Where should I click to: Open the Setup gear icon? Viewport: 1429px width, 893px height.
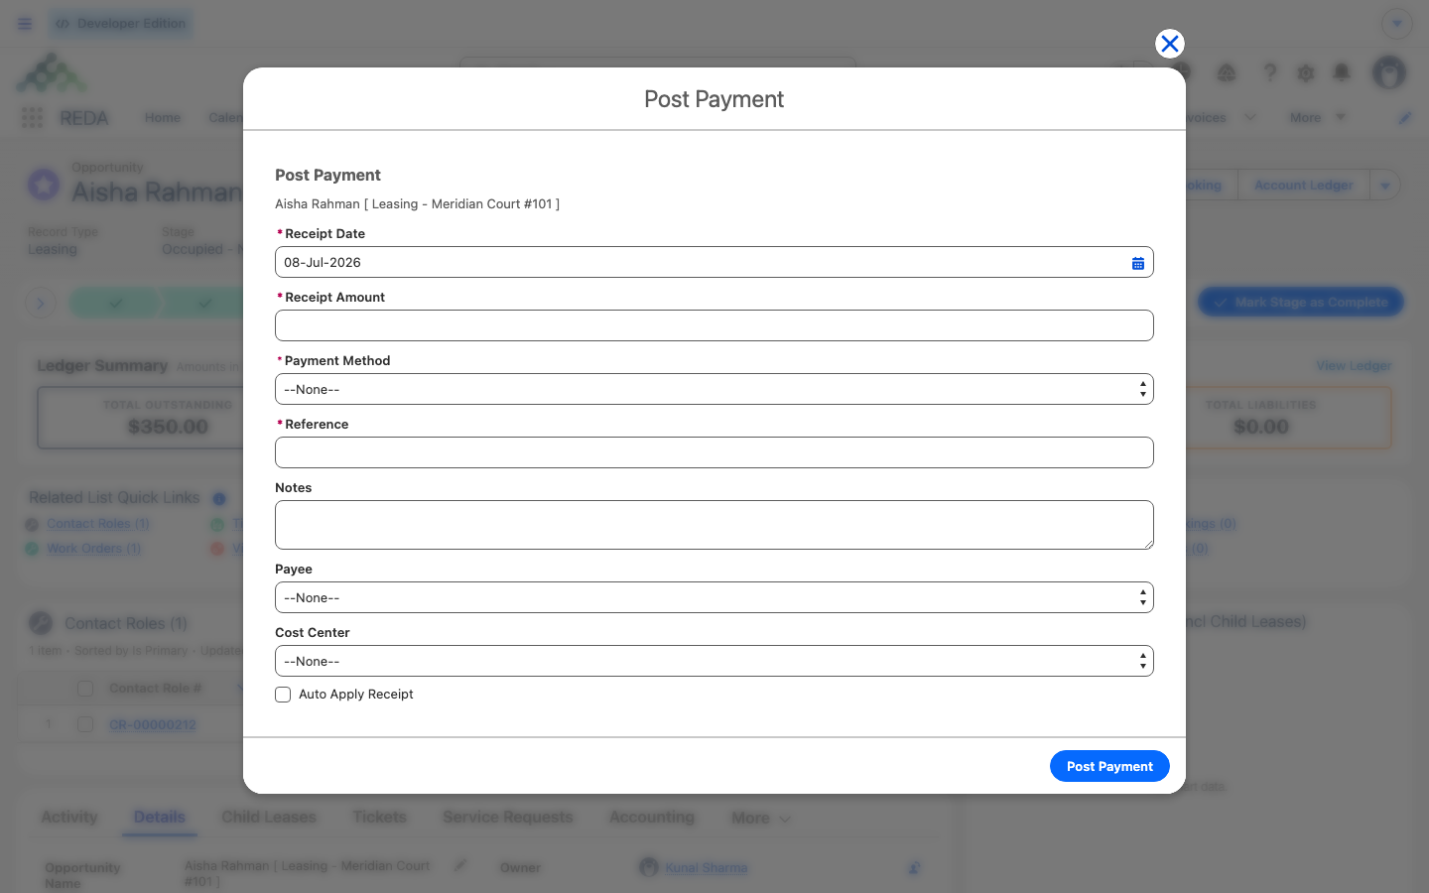(1306, 72)
